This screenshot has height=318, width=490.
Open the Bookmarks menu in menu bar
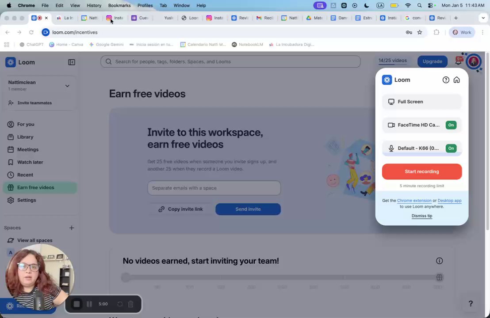[119, 5]
